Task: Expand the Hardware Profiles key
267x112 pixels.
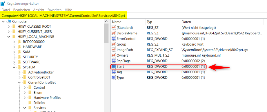Action: (x=25, y=98)
